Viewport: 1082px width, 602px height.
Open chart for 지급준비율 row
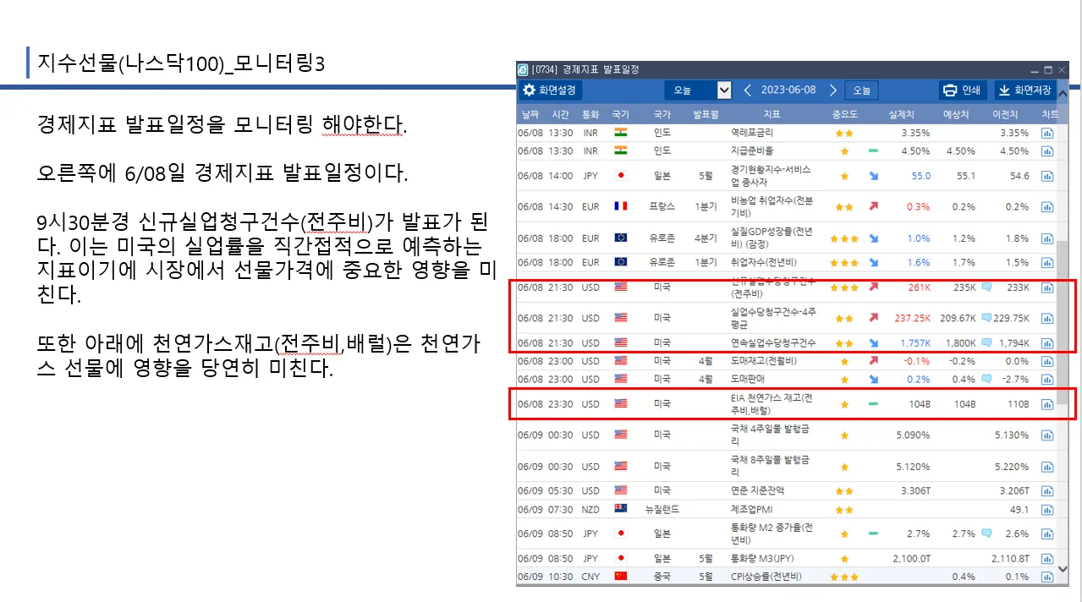1046,151
